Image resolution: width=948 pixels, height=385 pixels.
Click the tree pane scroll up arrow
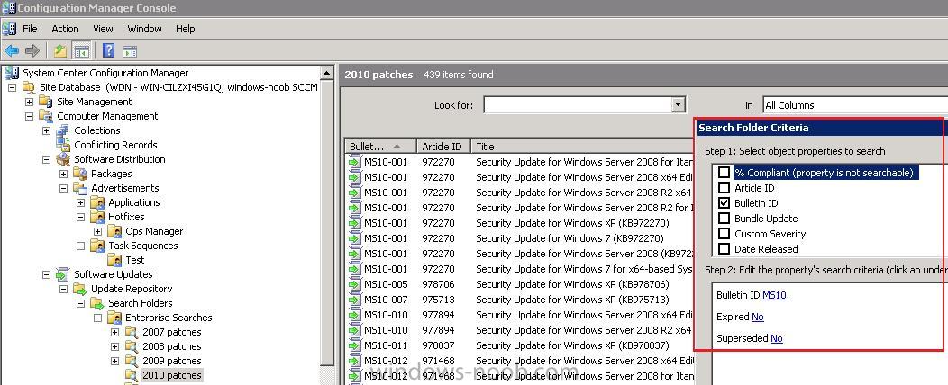326,73
